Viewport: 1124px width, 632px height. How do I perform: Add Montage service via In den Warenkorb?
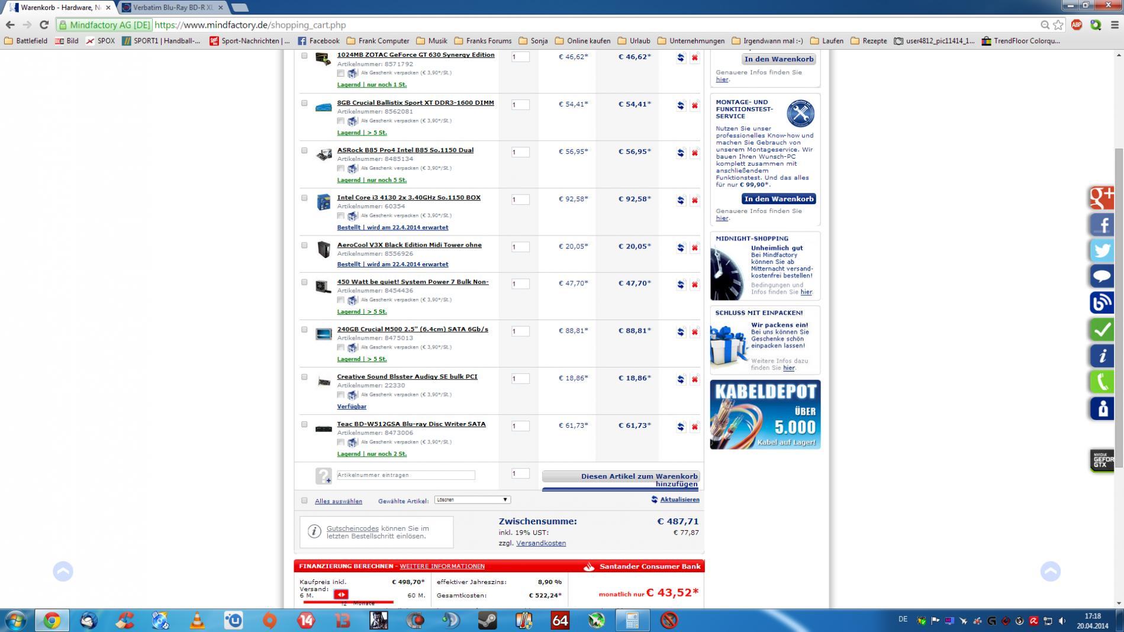click(778, 199)
